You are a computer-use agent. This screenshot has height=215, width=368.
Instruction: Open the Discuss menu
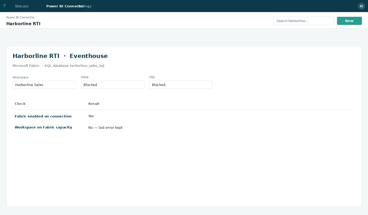[22, 6]
